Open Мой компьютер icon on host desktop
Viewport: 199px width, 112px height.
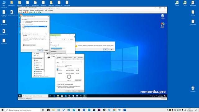[x=4, y=4]
